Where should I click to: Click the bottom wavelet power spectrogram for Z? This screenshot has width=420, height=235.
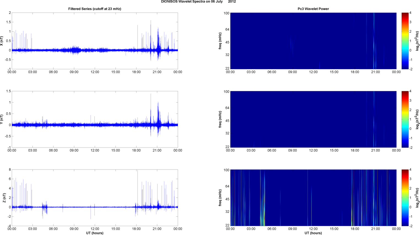click(x=313, y=198)
